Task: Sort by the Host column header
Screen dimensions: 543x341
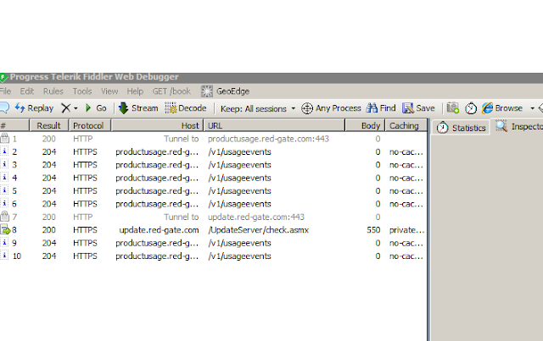Action: (157, 125)
